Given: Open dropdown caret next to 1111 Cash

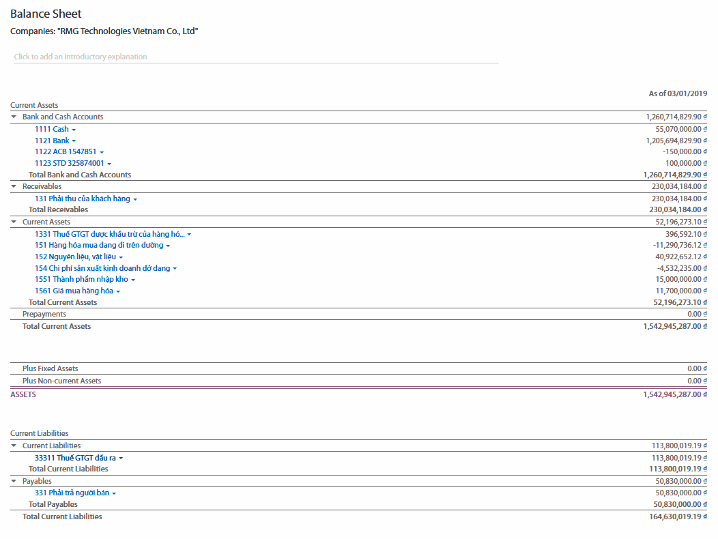Looking at the screenshot, I should click(x=74, y=130).
